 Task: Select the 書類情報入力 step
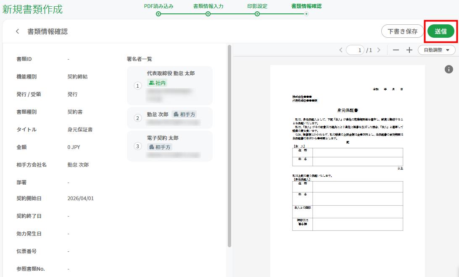(208, 6)
